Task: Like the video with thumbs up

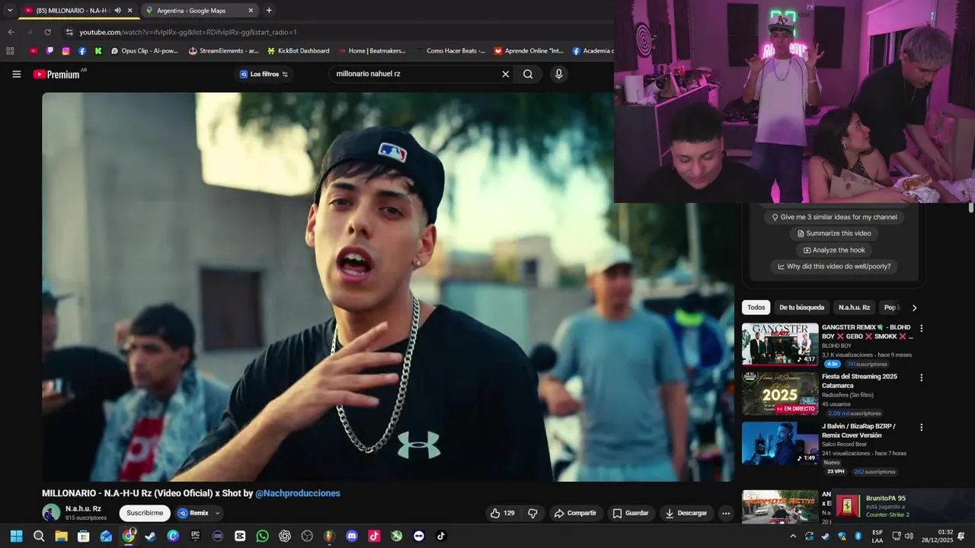Action: (x=502, y=513)
